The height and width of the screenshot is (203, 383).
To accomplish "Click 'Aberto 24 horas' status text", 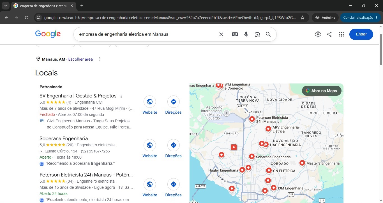I will click(54, 194).
